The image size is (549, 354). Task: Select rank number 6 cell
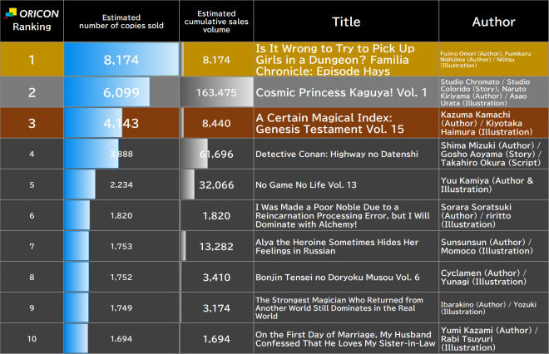pyautogui.click(x=32, y=215)
